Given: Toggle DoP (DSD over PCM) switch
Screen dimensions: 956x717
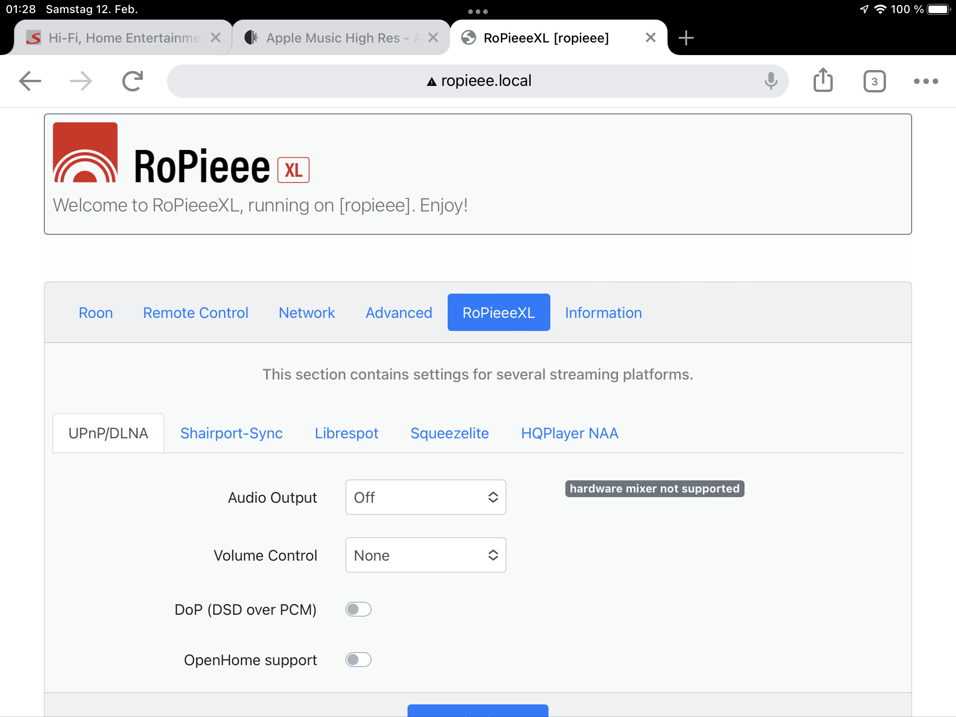Looking at the screenshot, I should [x=358, y=610].
